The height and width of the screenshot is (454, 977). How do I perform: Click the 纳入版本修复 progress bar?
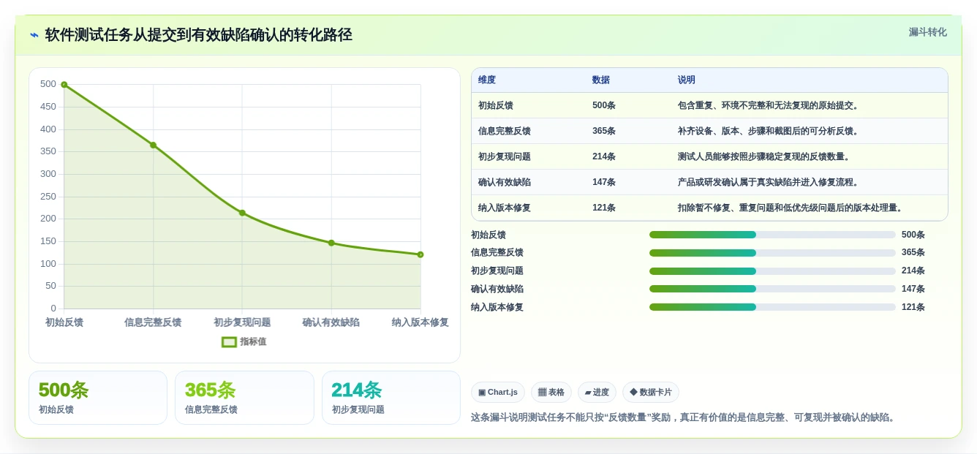click(x=772, y=307)
